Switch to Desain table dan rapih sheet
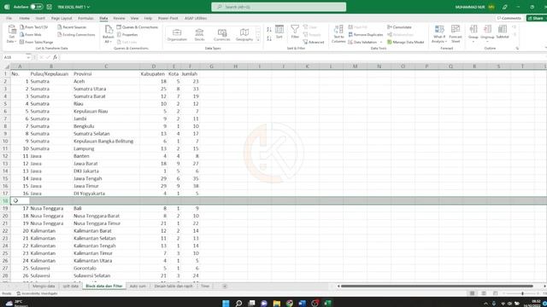 174,287
